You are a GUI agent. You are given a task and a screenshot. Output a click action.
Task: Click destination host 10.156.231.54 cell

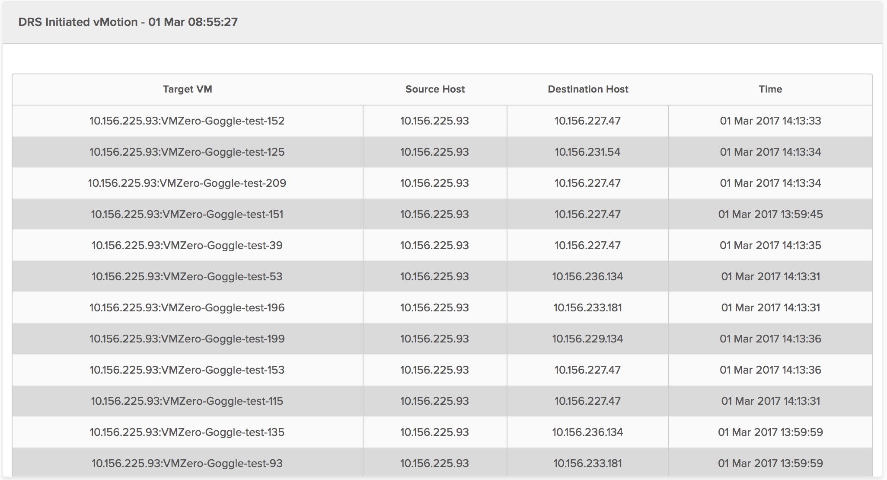(x=587, y=152)
